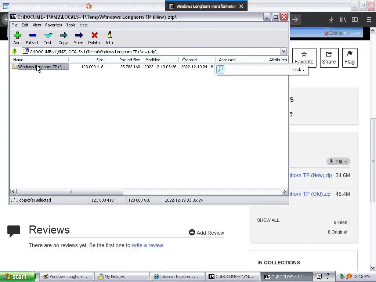
Task: Open the View menu
Action: click(37, 25)
